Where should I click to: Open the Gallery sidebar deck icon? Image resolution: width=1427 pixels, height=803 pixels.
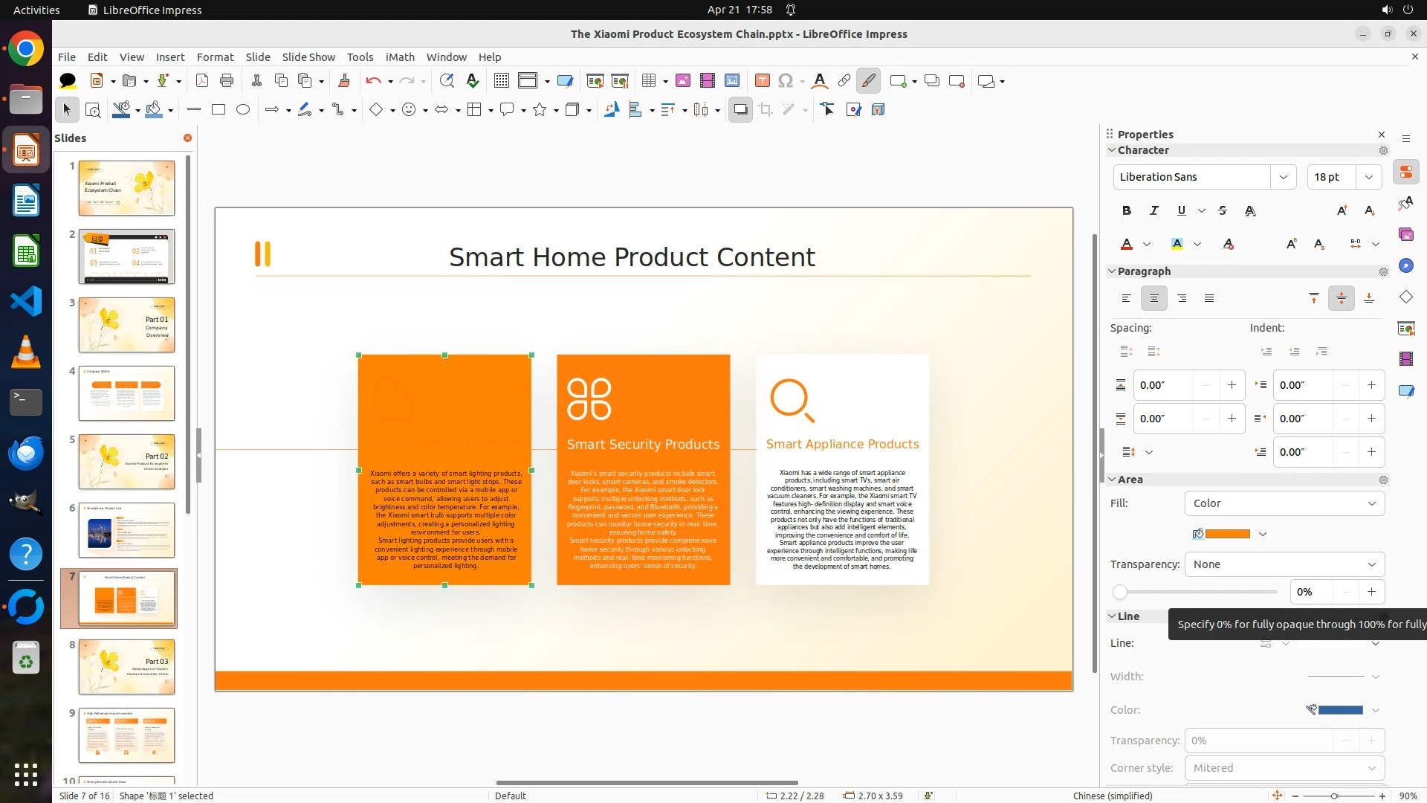1405,235
